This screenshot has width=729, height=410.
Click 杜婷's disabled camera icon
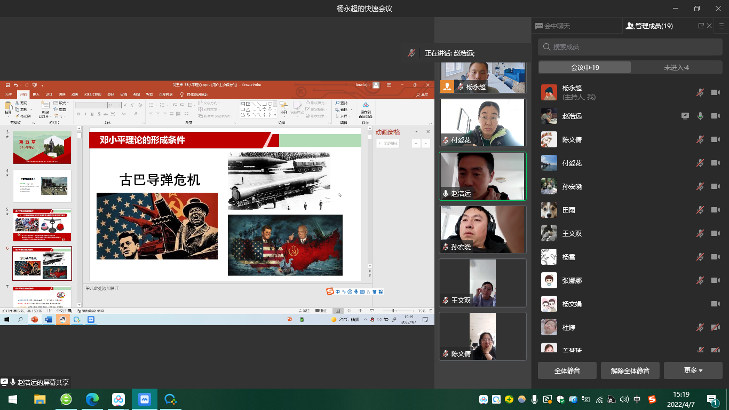pos(715,327)
